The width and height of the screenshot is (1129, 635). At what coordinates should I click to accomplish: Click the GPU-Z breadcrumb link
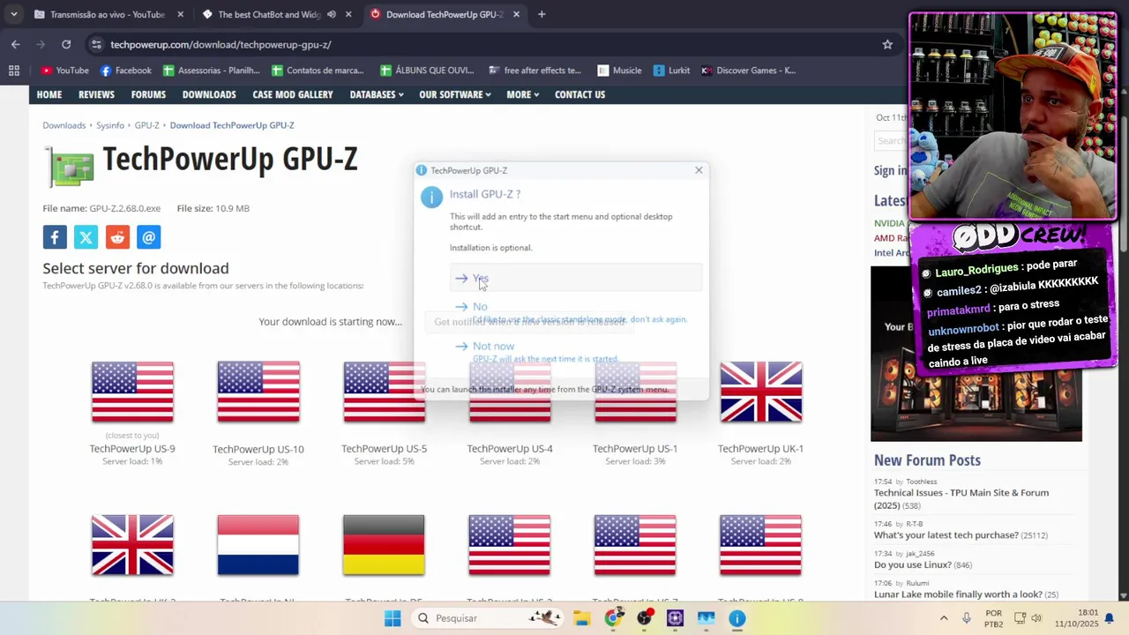tap(147, 125)
